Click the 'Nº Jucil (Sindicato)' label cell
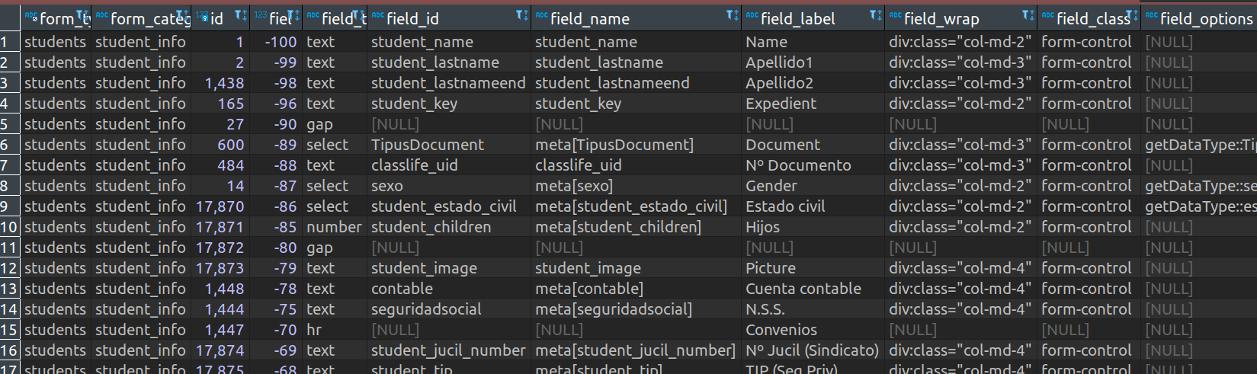1257x374 pixels. click(x=813, y=350)
